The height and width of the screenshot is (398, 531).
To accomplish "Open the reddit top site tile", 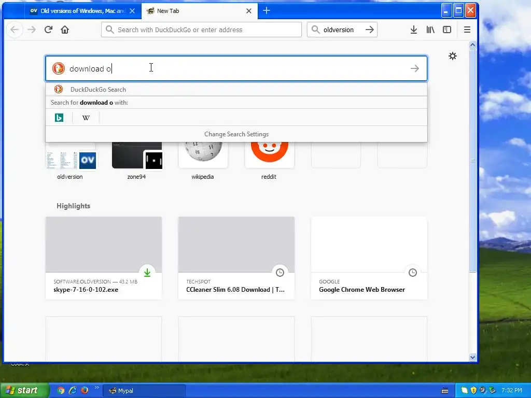I will pyautogui.click(x=270, y=161).
